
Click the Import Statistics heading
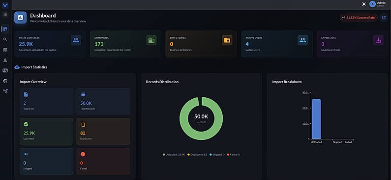pos(34,67)
